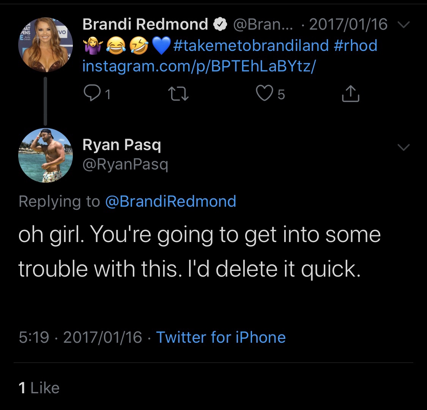Image resolution: width=427 pixels, height=410 pixels.
Task: Open Ryan Pasq's profile picture
Action: point(46,155)
